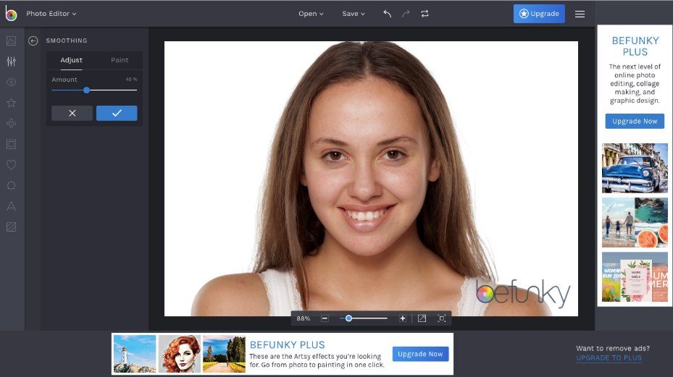The height and width of the screenshot is (377, 673).
Task: Click the undo arrow in top bar
Action: (x=388, y=14)
